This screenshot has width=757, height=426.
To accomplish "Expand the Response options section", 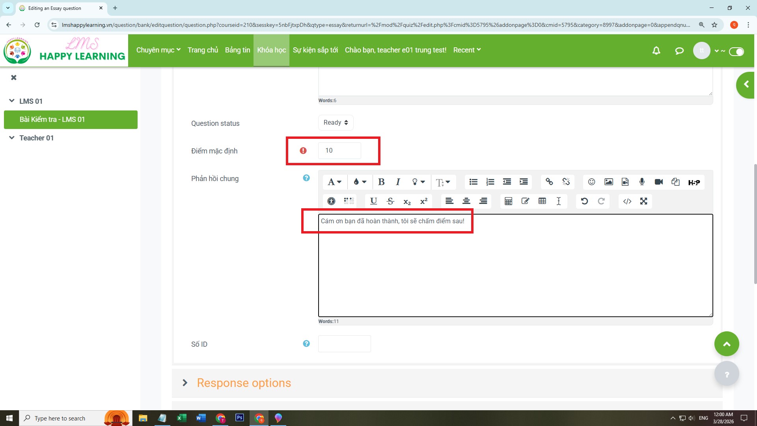I will click(x=244, y=383).
